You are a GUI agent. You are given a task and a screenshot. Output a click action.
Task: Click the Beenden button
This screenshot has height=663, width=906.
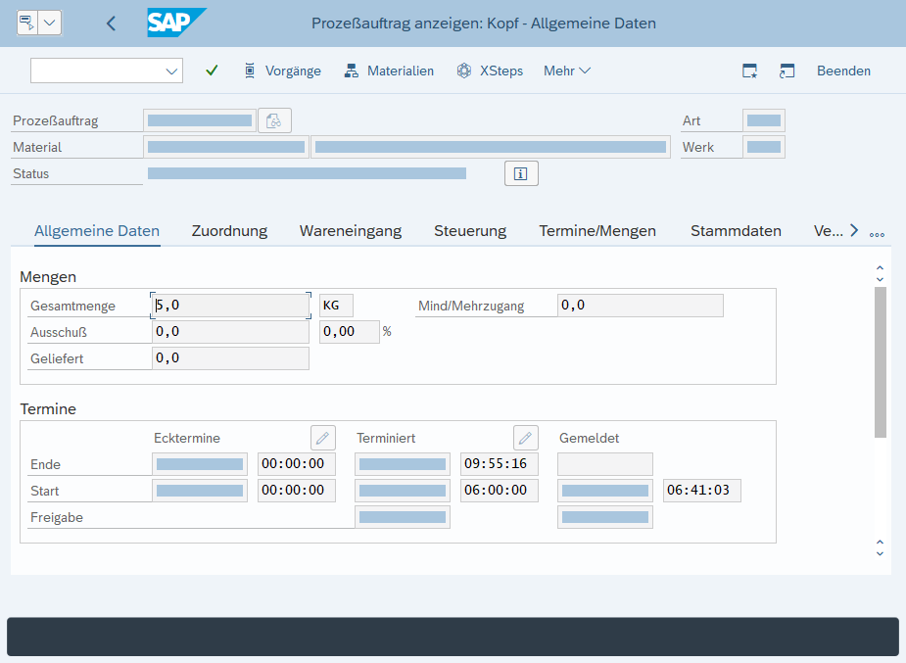pos(843,71)
